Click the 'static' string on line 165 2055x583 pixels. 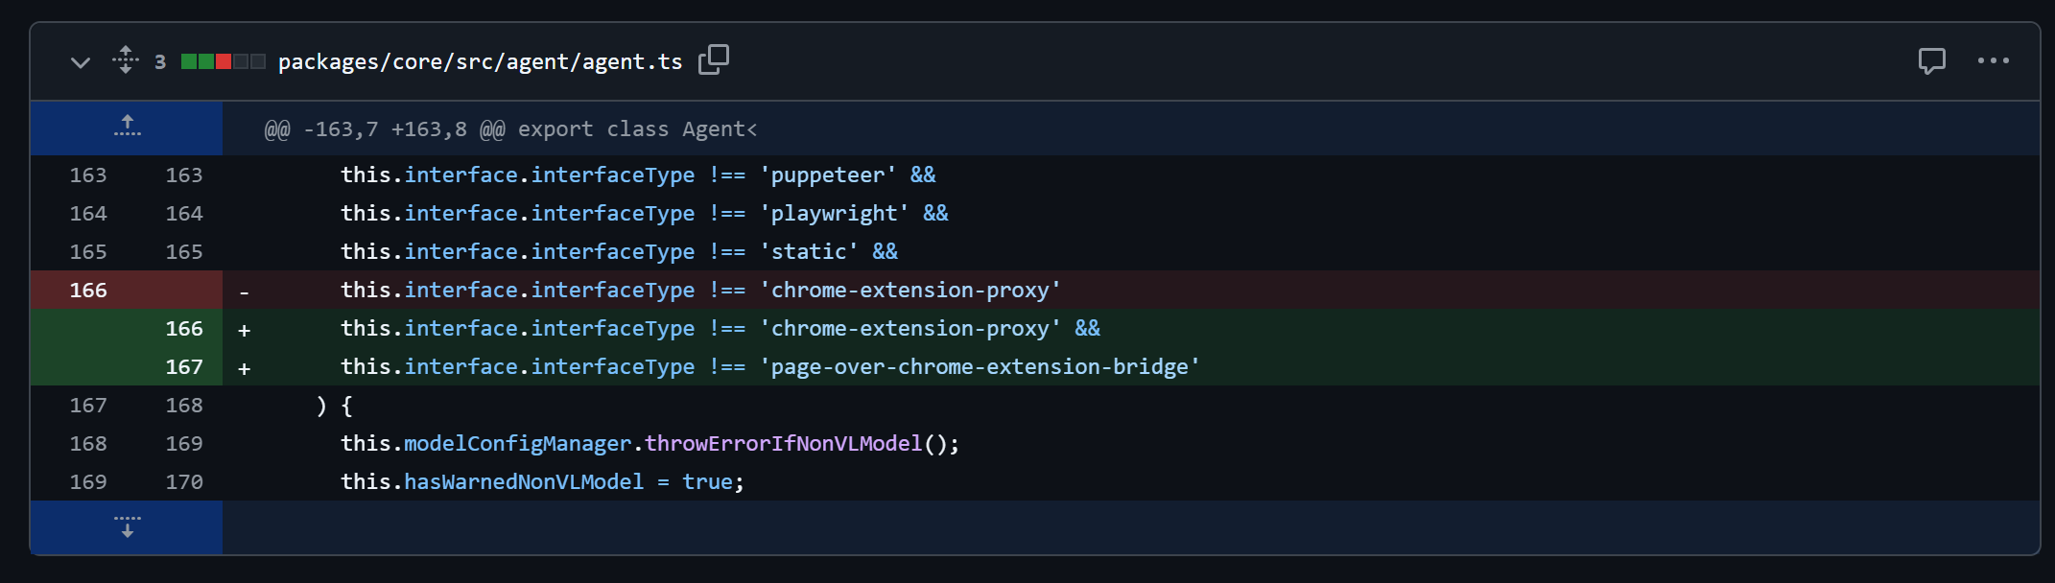pyautogui.click(x=809, y=252)
